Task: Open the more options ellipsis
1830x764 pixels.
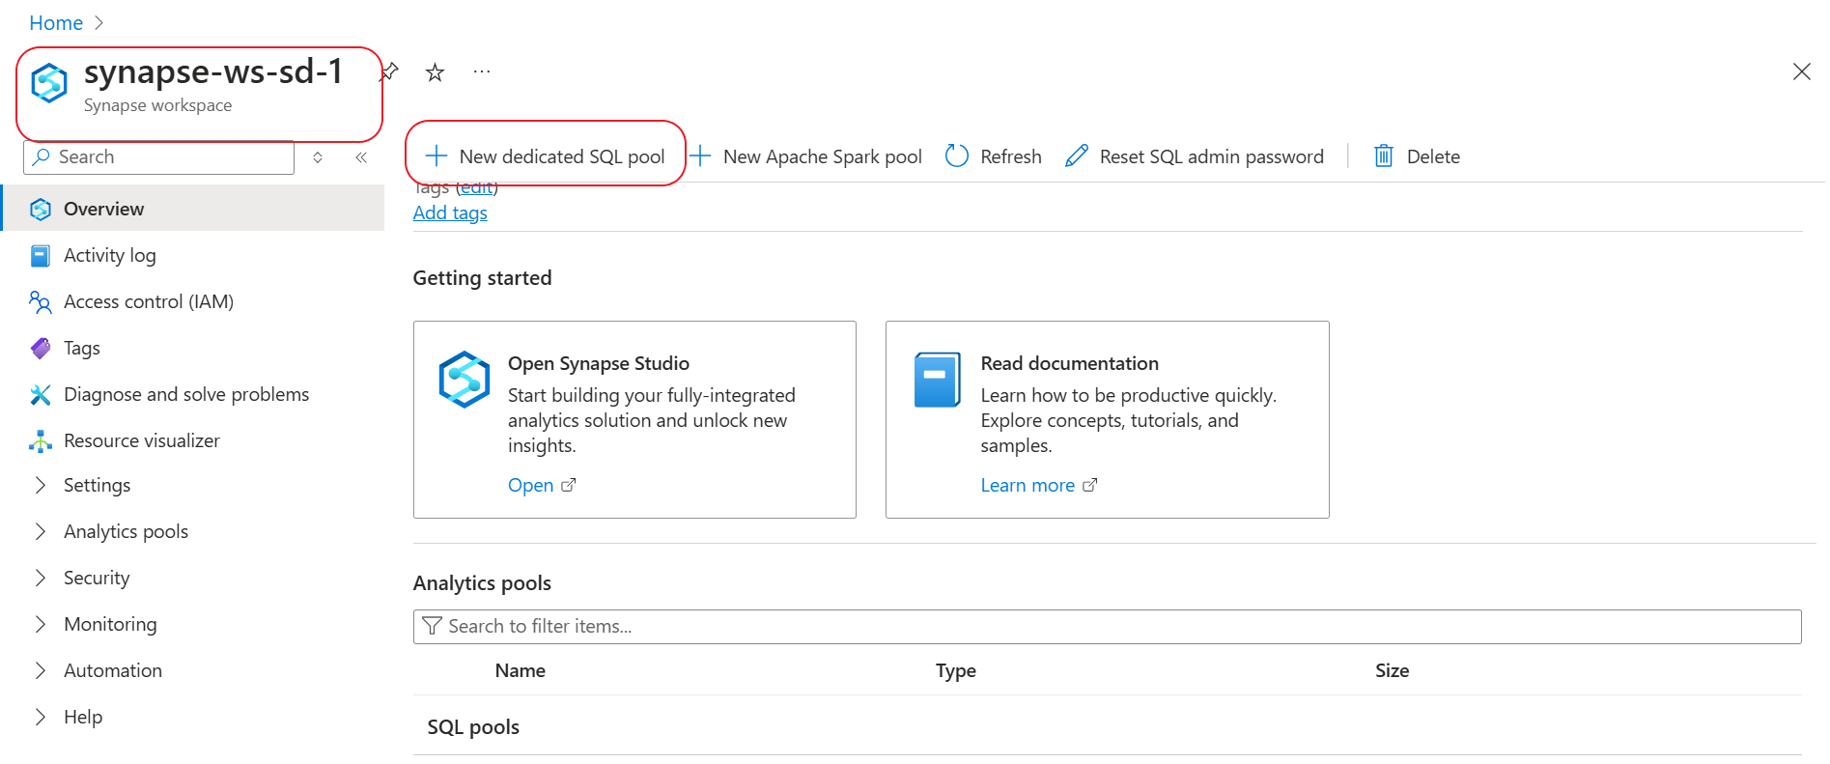Action: pos(482,72)
